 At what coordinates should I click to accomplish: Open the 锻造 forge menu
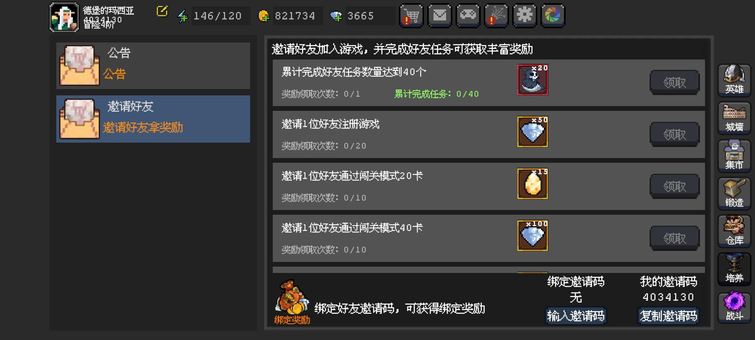(734, 193)
